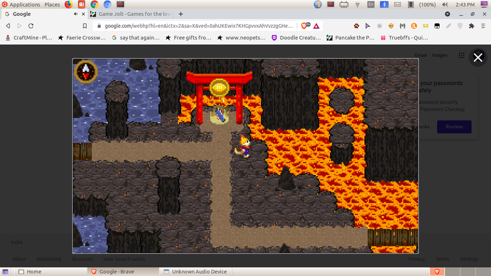Close the Google tab
Image resolution: width=491 pixels, height=276 pixels.
tap(83, 14)
